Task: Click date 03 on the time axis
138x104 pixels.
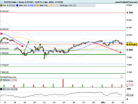Action: [x=123, y=102]
